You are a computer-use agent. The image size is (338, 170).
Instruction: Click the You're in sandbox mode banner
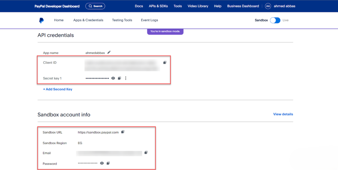[x=165, y=31]
